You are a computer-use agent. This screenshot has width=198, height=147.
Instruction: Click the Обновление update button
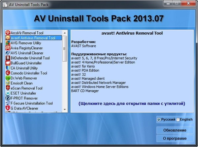coord(175,130)
